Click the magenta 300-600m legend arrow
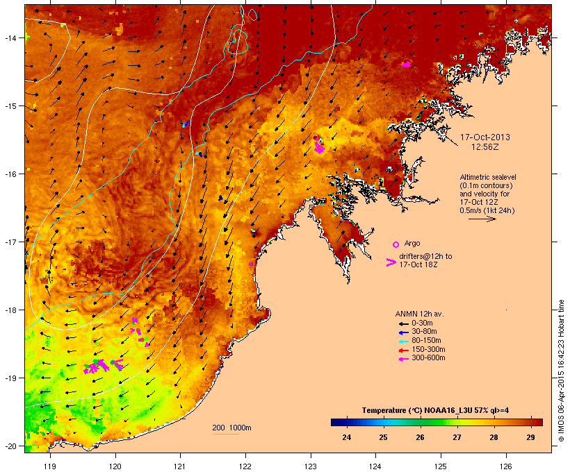 point(403,359)
